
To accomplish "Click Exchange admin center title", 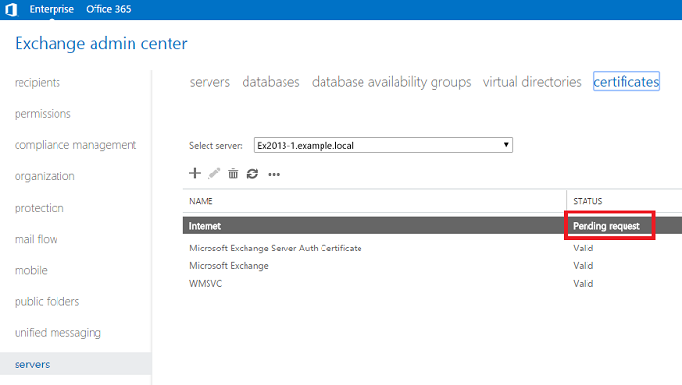I will 101,43.
